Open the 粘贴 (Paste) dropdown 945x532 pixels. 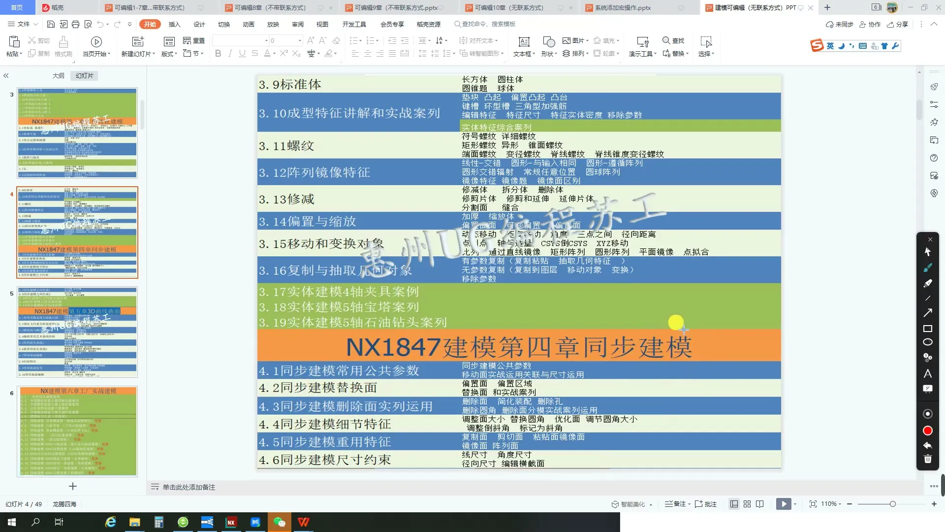(20, 54)
